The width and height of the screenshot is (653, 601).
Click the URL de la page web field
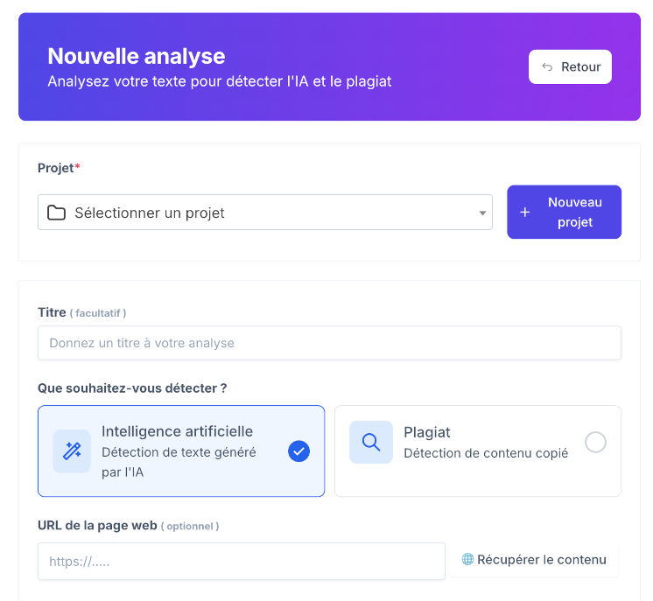coord(241,562)
